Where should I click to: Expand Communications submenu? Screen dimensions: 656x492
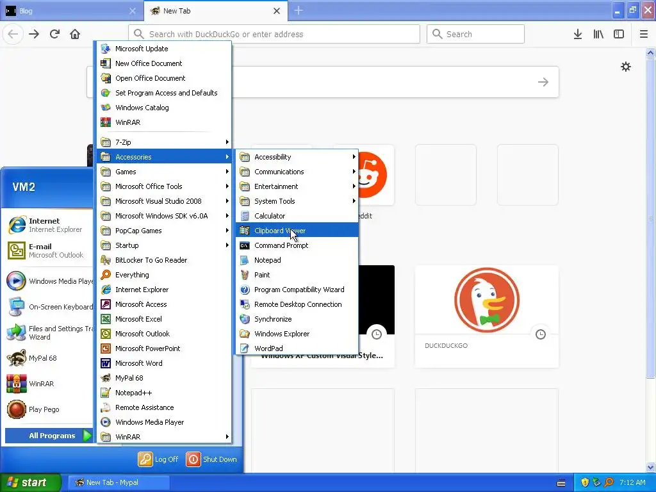[297, 172]
